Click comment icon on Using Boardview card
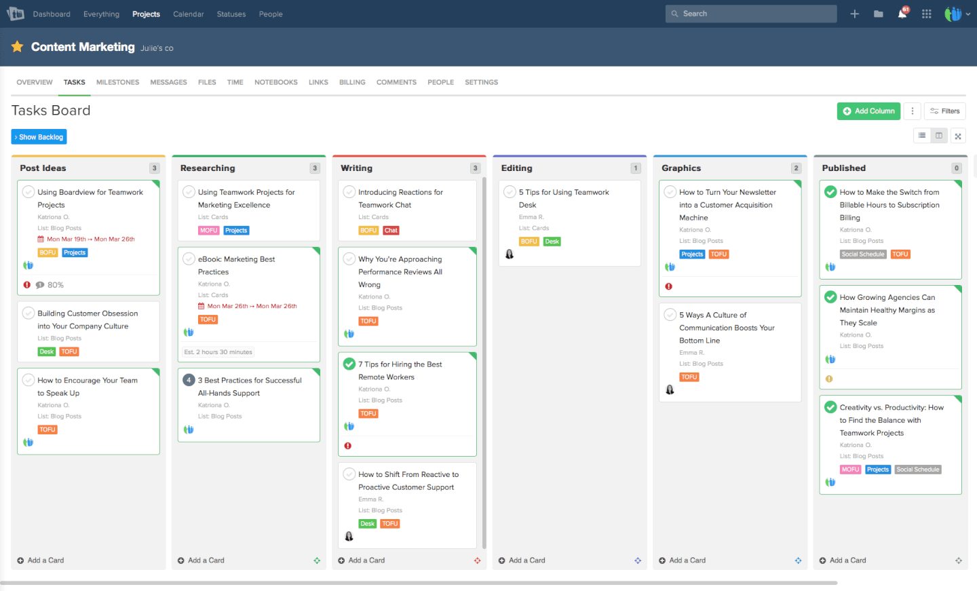 point(40,285)
